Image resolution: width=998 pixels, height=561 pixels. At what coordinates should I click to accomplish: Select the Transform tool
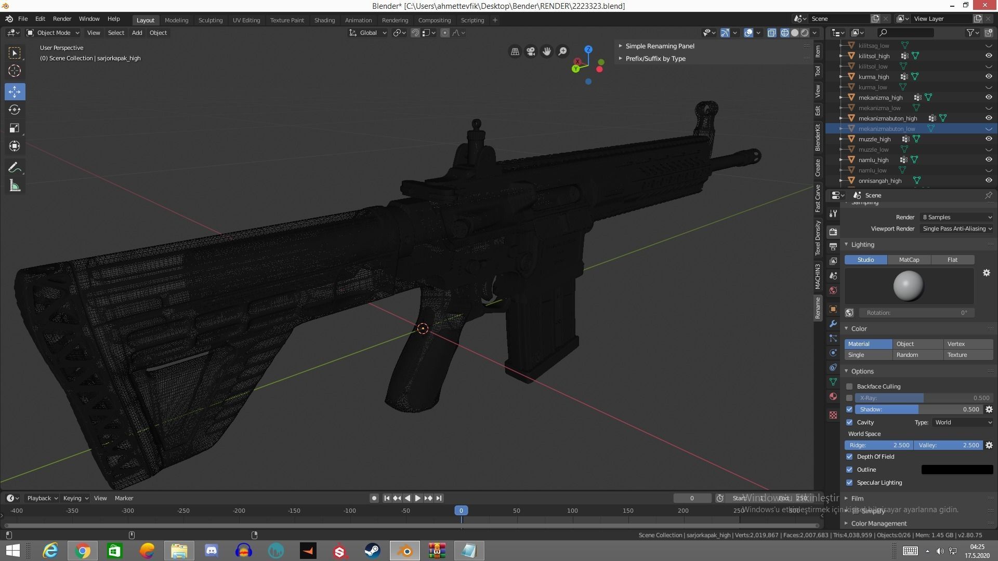pos(15,146)
